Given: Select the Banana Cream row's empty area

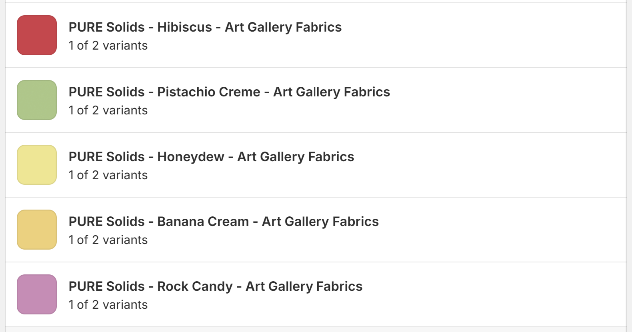Looking at the screenshot, I should click(500, 230).
